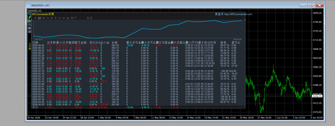Click the 胜率 column header
The height and width of the screenshot is (126, 335).
point(223,42)
